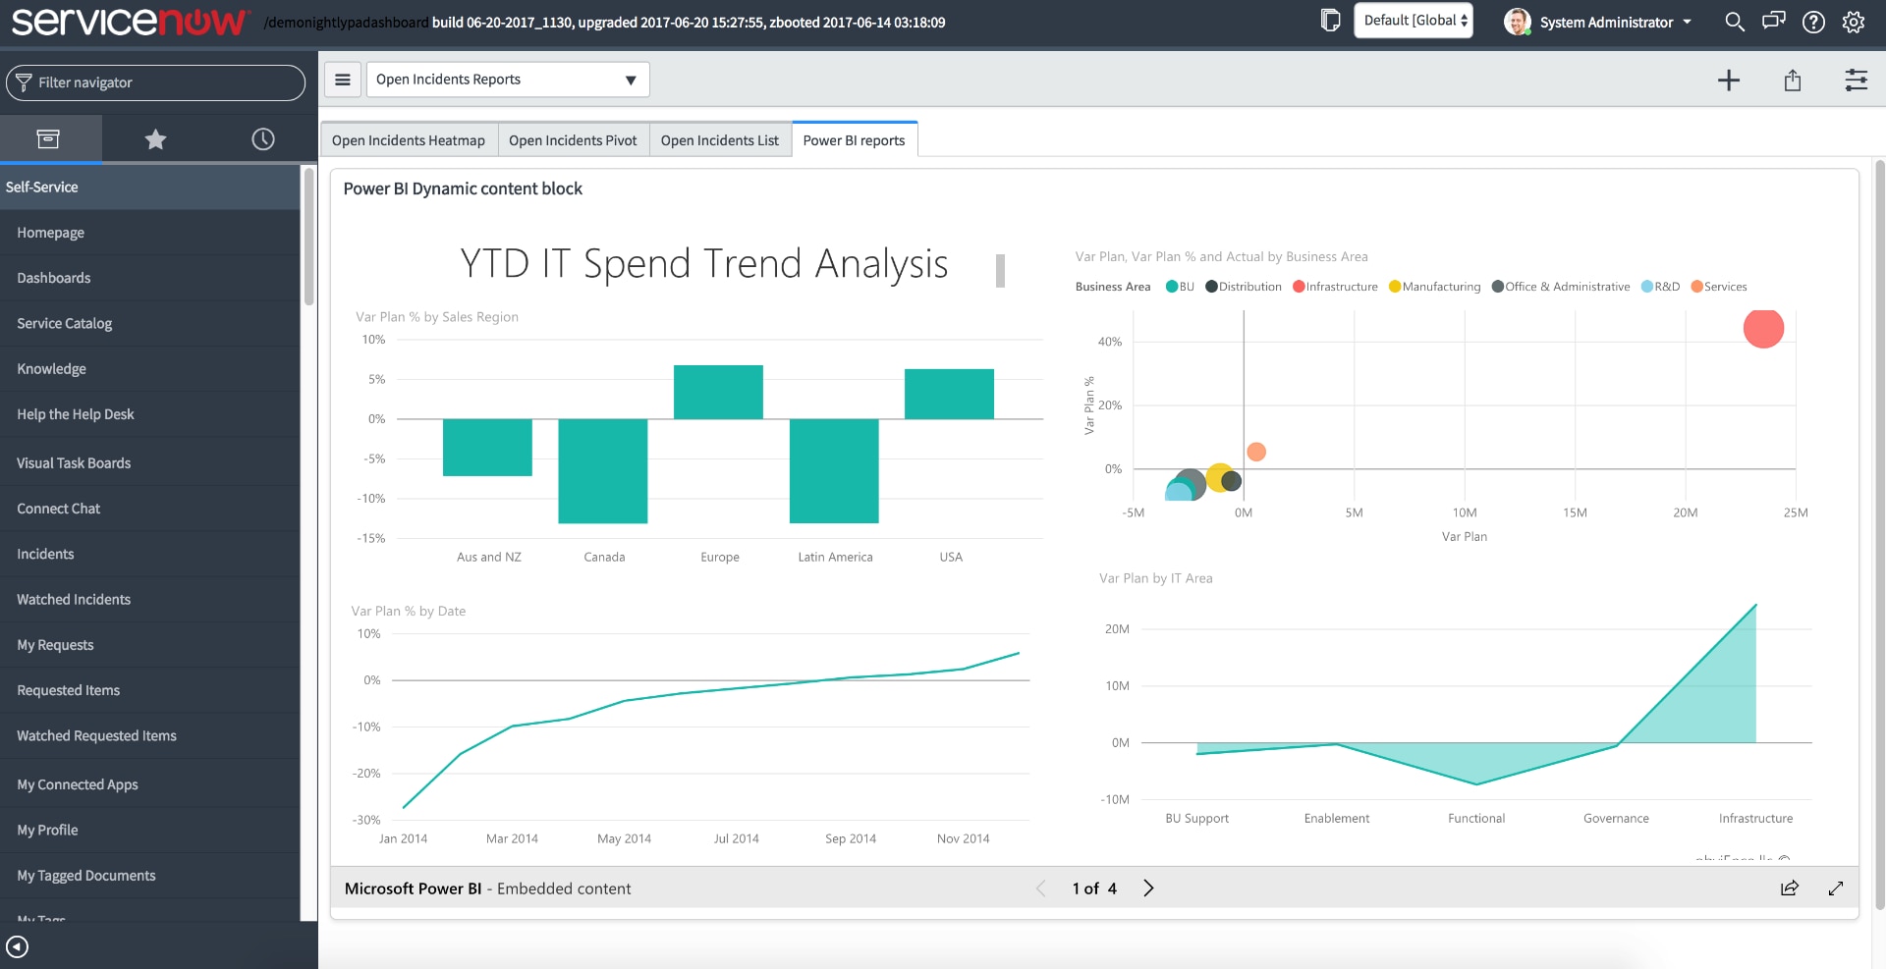Click the BU legend color swatch

[1171, 287]
